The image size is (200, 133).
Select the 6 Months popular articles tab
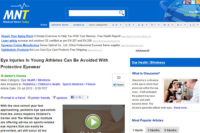pyautogui.click(x=171, y=130)
